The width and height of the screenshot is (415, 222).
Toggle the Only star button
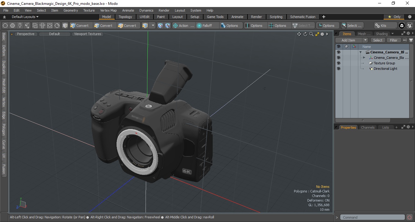coord(394,17)
